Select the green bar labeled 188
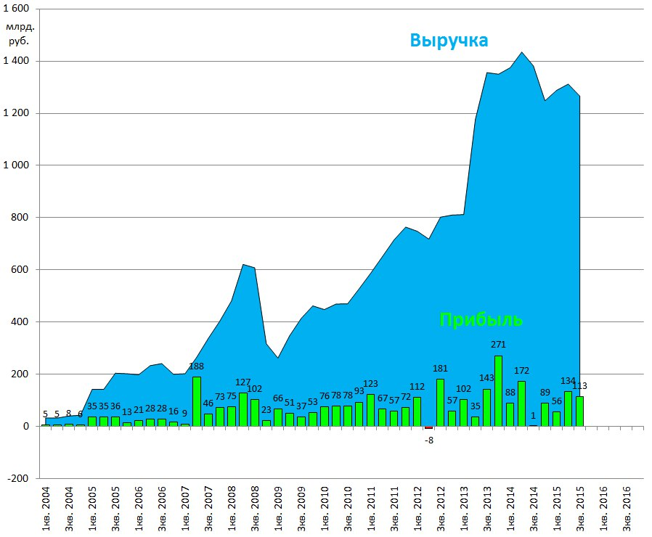This screenshot has height=537, width=652. pyautogui.click(x=196, y=402)
